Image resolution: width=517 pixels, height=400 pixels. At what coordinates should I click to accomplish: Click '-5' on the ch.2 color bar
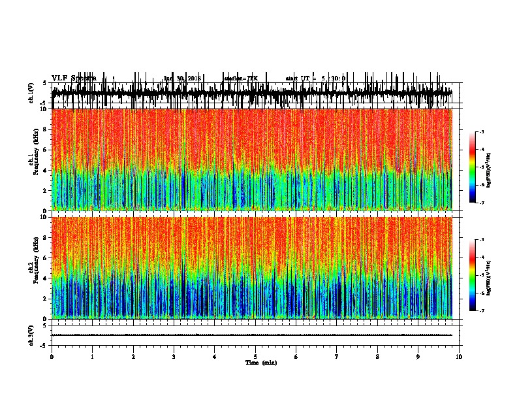point(481,275)
